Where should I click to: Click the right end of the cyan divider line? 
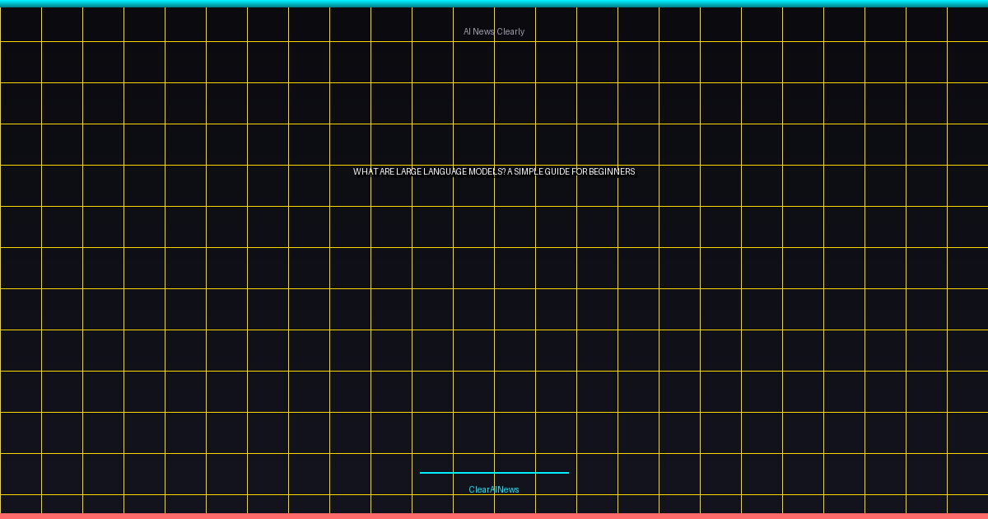[x=566, y=473]
